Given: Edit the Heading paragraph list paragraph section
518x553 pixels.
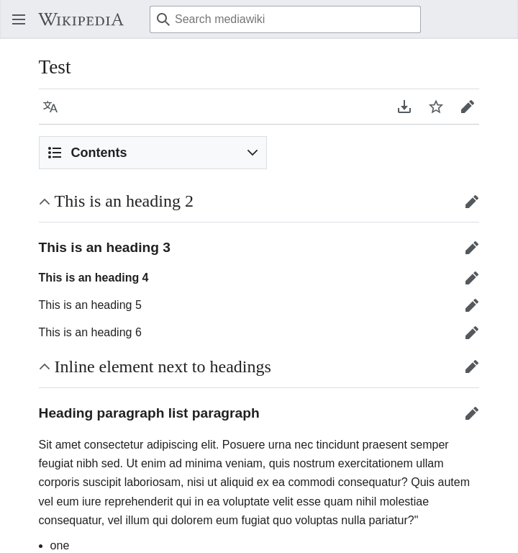Looking at the screenshot, I should (x=472, y=413).
